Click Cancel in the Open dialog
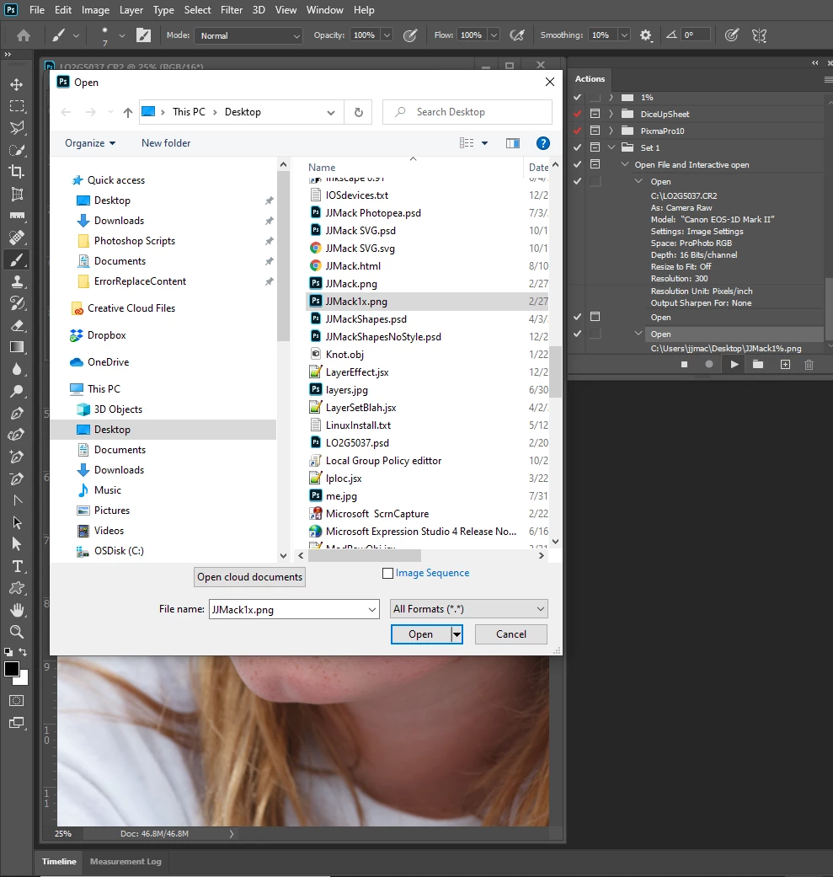 [x=511, y=634]
